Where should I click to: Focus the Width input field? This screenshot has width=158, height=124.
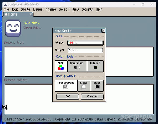click(x=85, y=43)
